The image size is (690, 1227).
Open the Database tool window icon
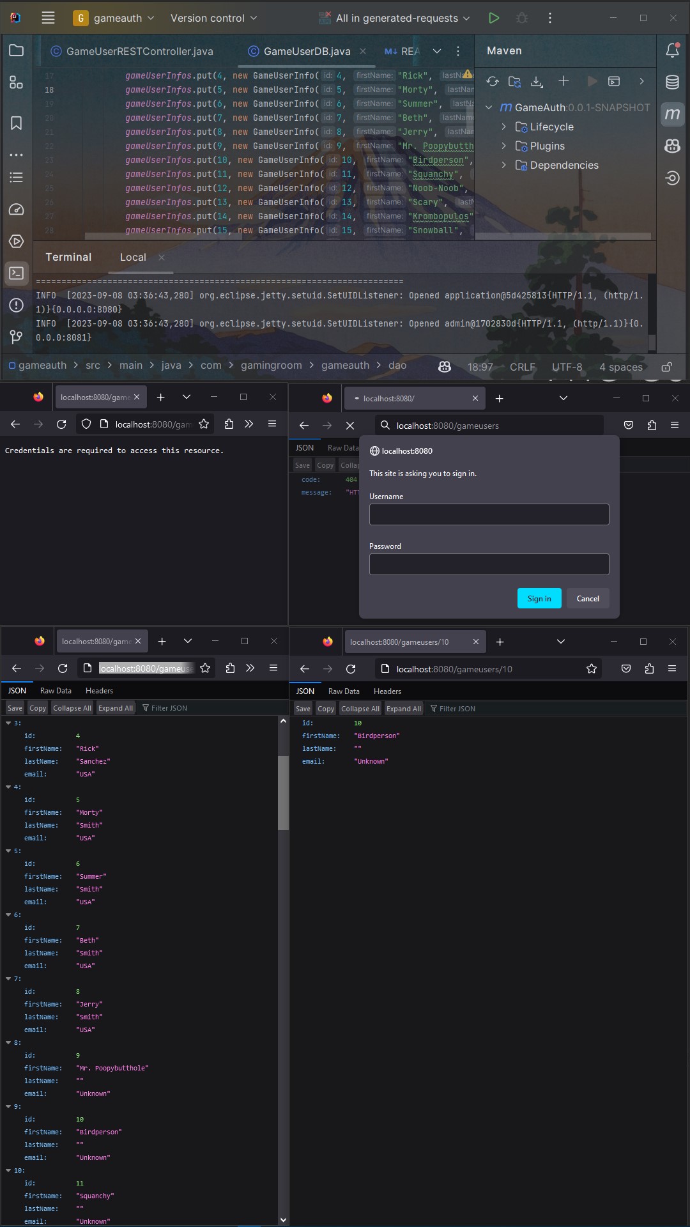[x=672, y=82]
